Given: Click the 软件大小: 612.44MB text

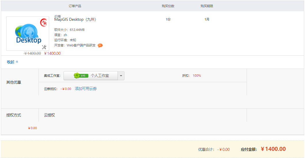Looking at the screenshot, I should (x=70, y=30).
